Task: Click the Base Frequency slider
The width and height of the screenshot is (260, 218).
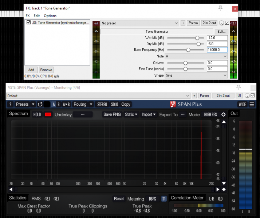Action: point(185,50)
